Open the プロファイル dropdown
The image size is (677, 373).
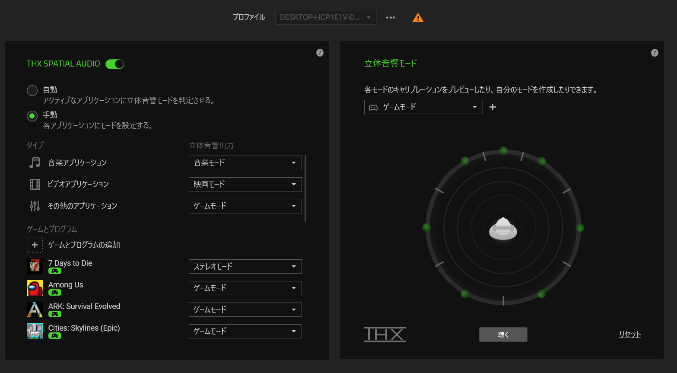tap(326, 17)
